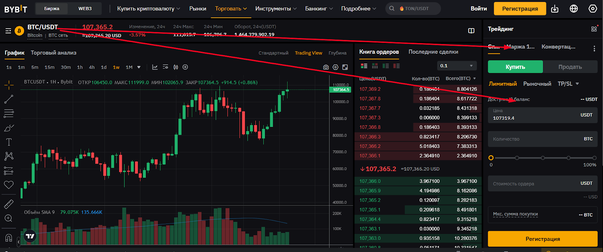Select the Рыночный order type tab
The height and width of the screenshot is (252, 603).
tap(537, 84)
